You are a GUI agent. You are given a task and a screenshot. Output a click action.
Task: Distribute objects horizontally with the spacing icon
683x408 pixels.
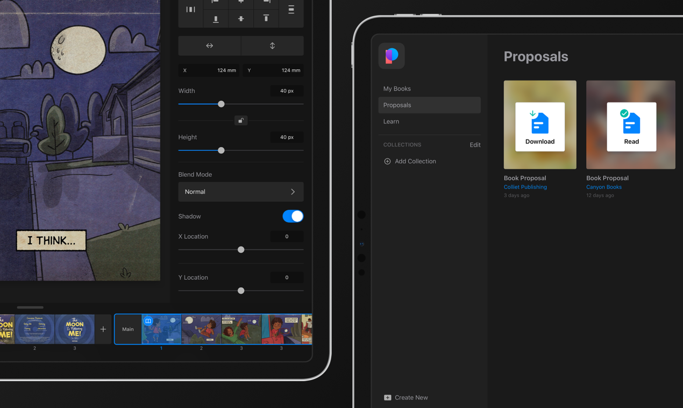point(190,9)
